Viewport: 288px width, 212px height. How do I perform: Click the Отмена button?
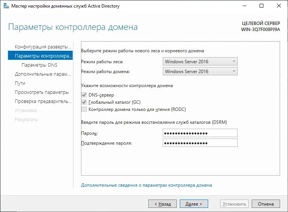click(x=266, y=204)
